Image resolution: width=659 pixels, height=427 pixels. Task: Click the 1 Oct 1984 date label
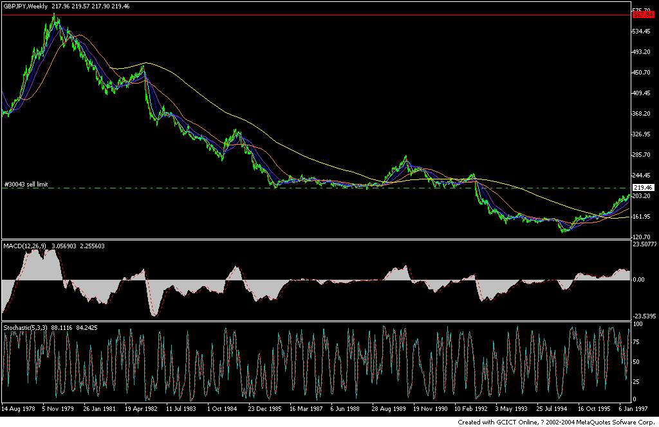[222, 408]
